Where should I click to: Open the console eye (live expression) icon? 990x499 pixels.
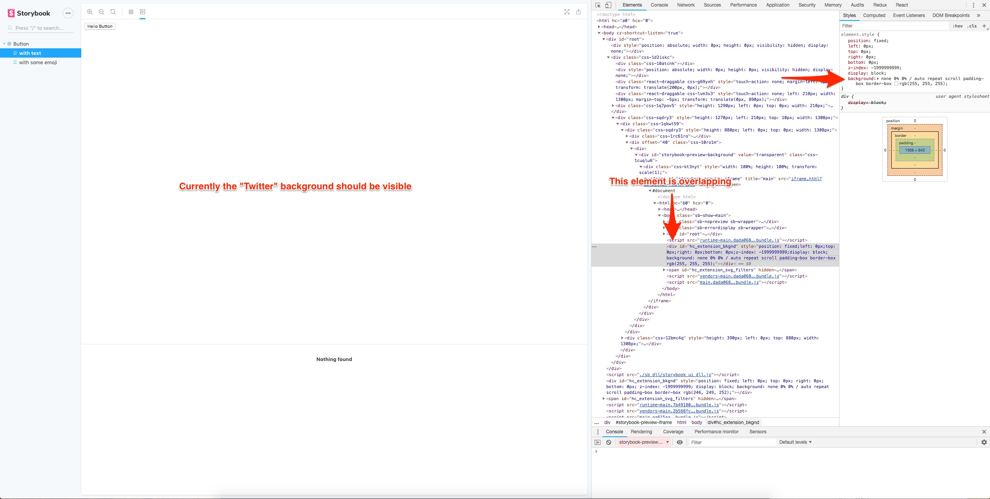pos(679,442)
